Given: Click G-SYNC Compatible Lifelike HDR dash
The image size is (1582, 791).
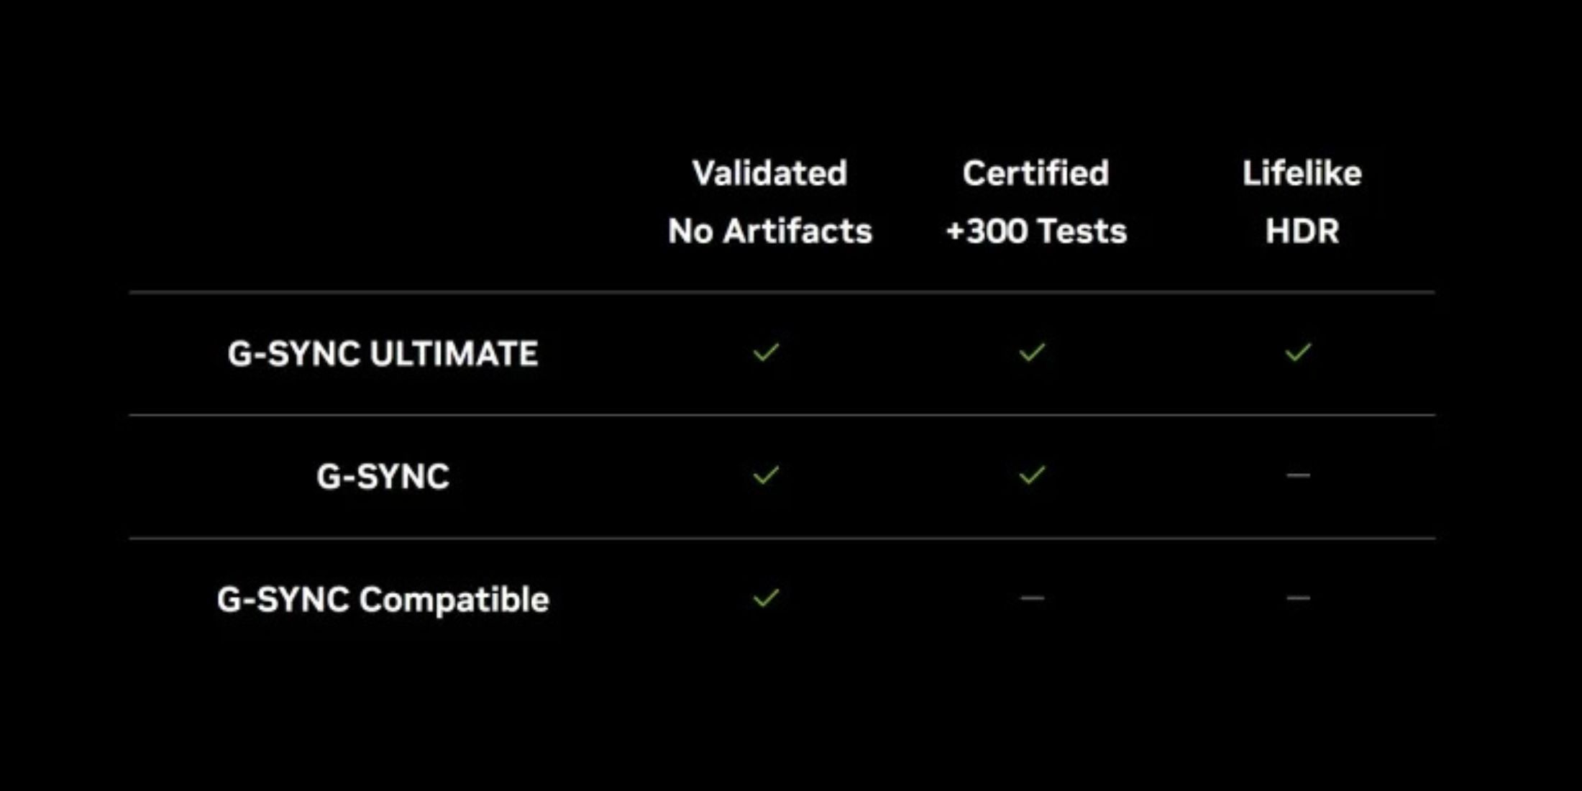Looking at the screenshot, I should (x=1298, y=598).
